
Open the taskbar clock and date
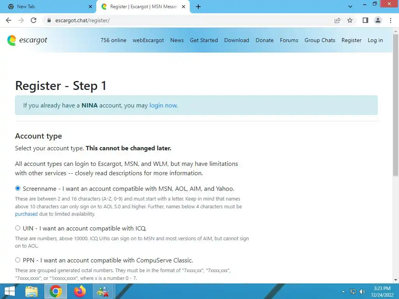382,292
